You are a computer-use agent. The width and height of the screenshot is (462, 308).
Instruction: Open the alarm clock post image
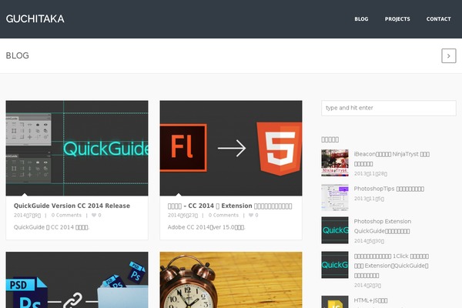click(231, 280)
